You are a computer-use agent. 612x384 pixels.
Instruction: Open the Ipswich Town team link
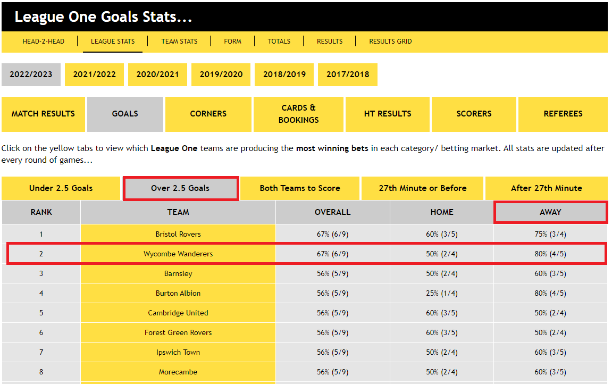(178, 353)
